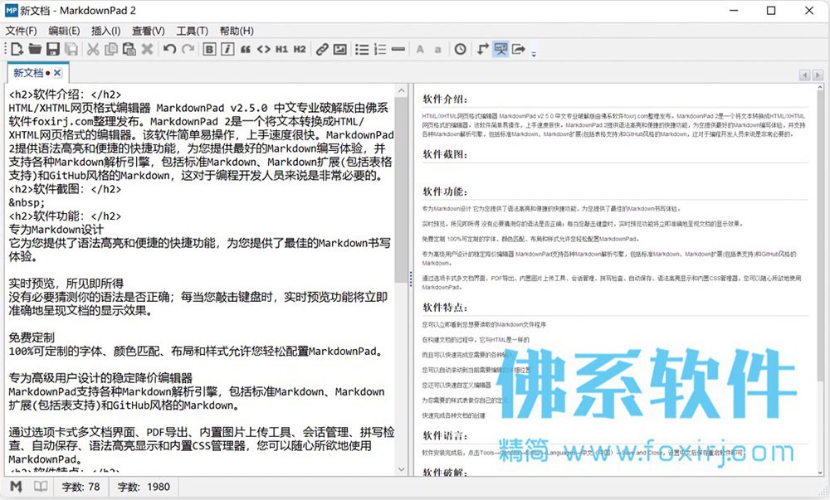Click the editor scrollbar down arrow

(401, 469)
